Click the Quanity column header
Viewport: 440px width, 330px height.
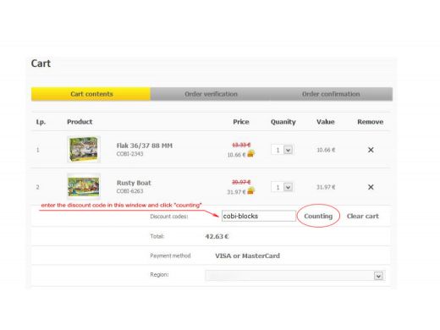tap(283, 122)
